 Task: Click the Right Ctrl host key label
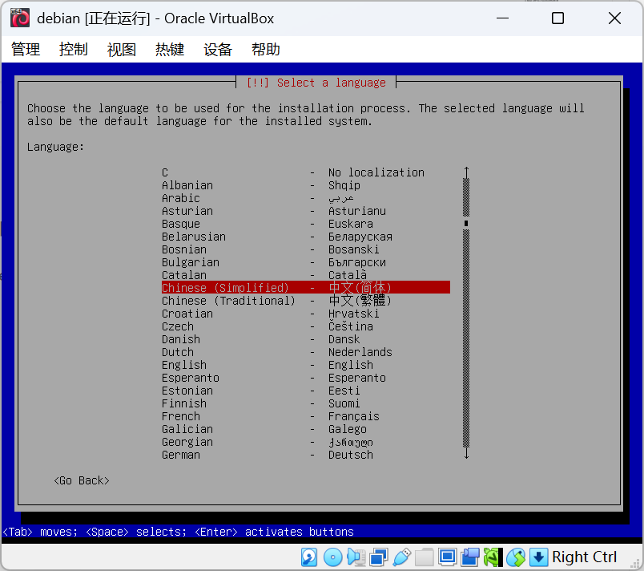(584, 557)
